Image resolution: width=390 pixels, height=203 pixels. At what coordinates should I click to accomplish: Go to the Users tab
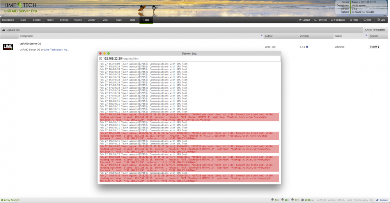[50, 20]
